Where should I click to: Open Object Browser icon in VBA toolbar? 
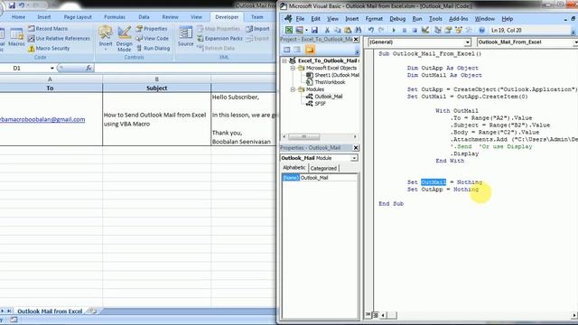(459, 30)
